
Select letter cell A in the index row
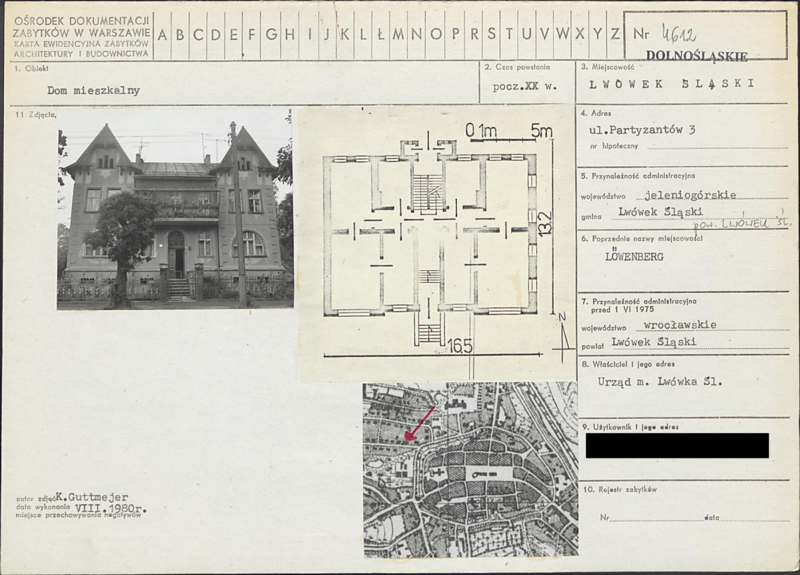(163, 34)
